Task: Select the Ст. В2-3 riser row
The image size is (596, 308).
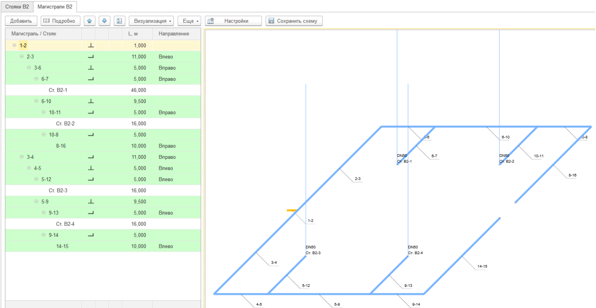Action: [58, 191]
